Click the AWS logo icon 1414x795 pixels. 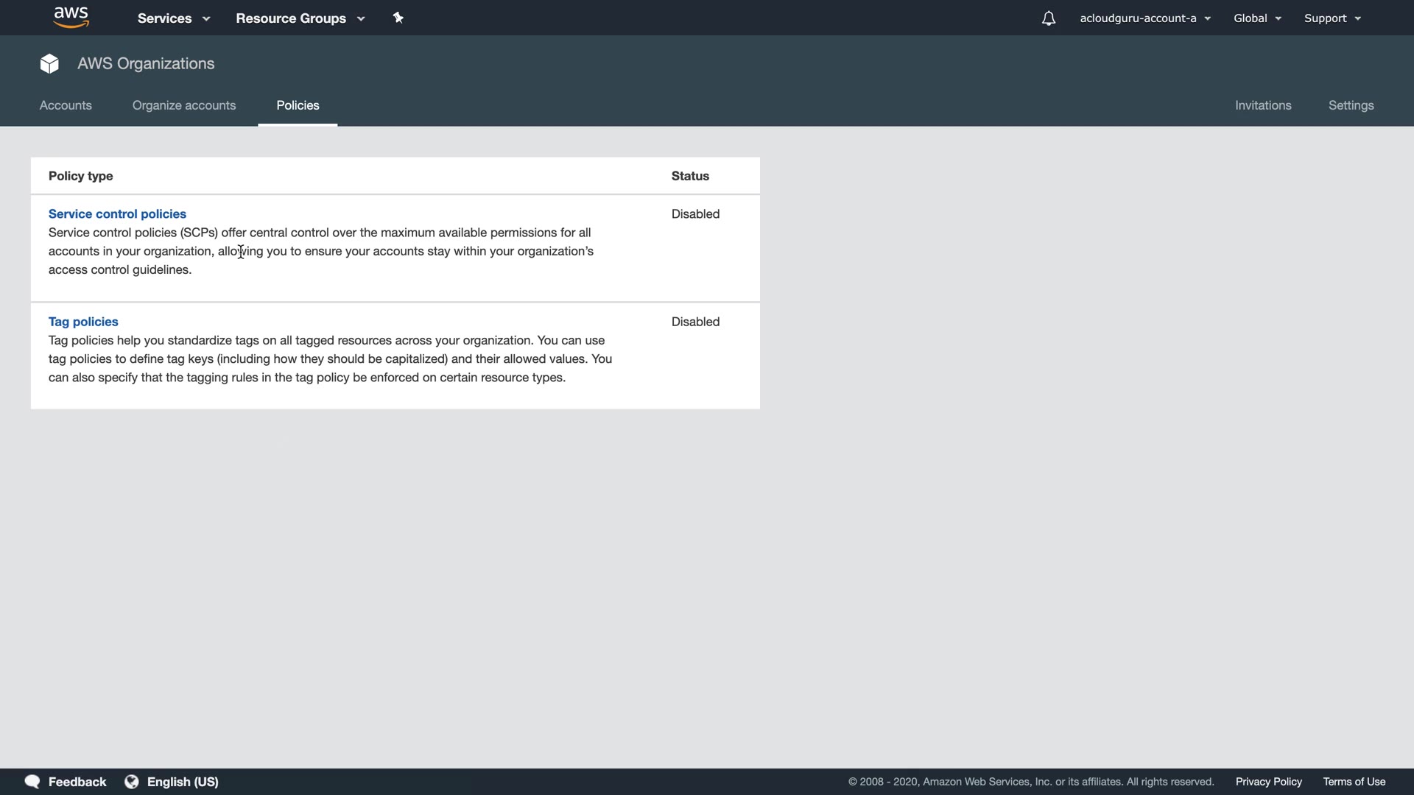pos(71,17)
